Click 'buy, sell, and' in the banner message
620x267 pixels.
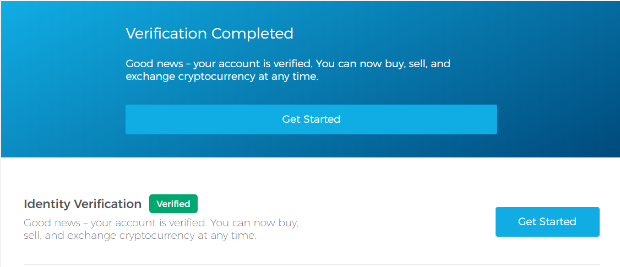(417, 64)
